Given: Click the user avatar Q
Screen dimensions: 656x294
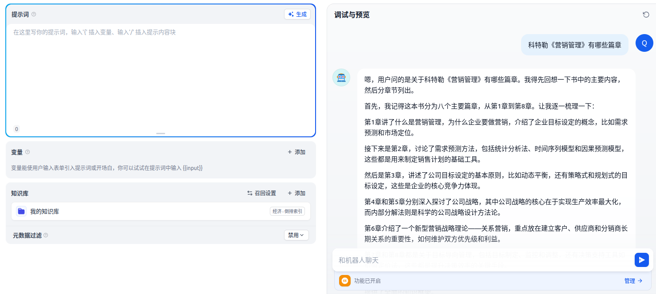Looking at the screenshot, I should point(644,43).
